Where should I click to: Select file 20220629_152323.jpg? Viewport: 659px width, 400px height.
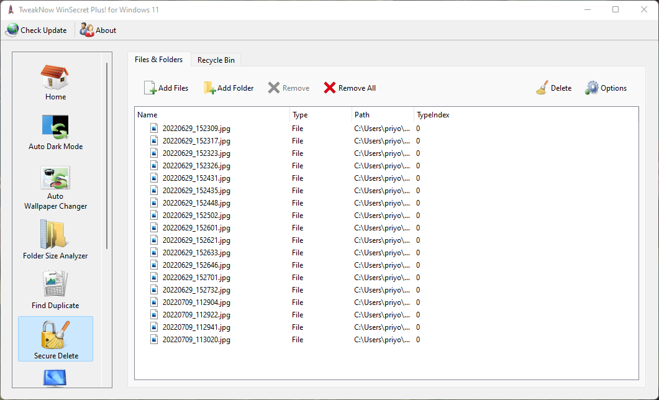click(x=196, y=153)
